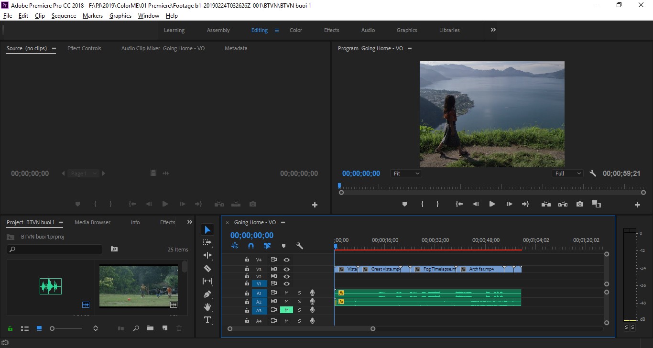Select the Type tool
The height and width of the screenshot is (348, 653).
[x=207, y=320]
